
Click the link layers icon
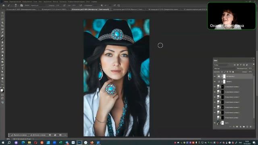click(230, 127)
